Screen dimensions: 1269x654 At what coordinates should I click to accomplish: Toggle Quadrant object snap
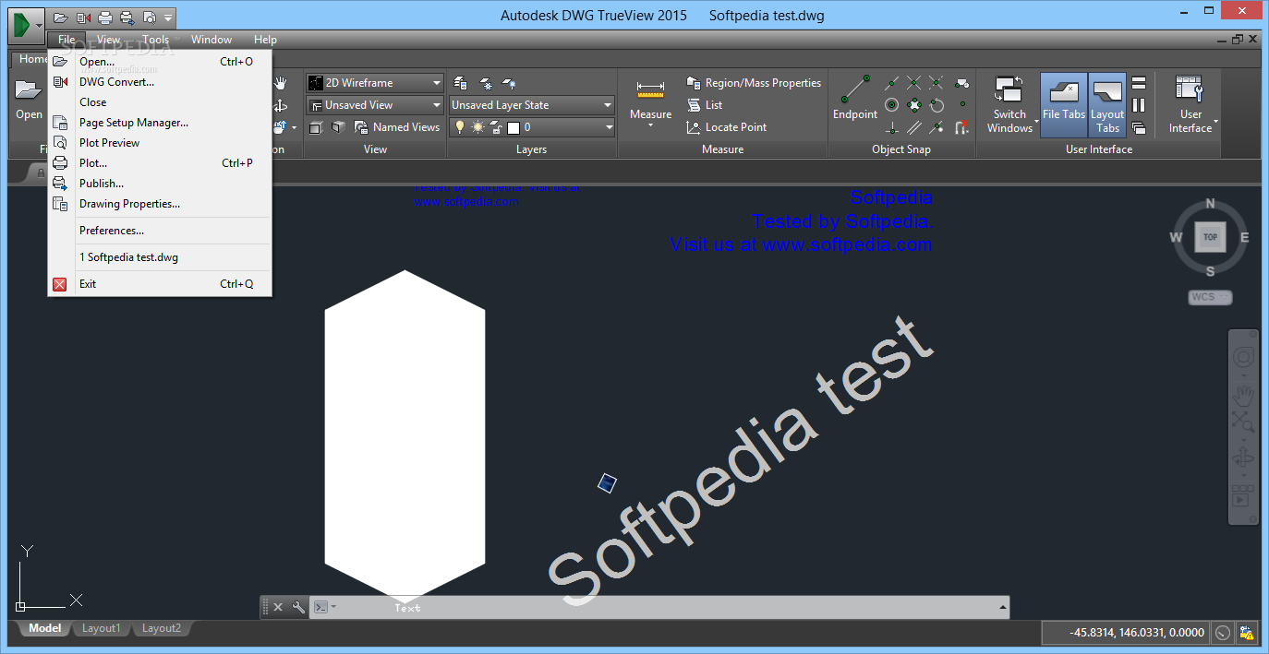pyautogui.click(x=914, y=105)
